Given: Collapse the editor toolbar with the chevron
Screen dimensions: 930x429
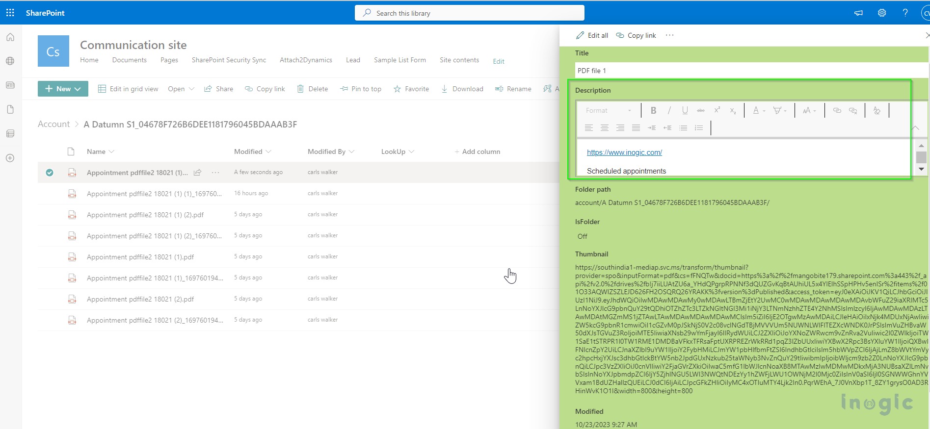Looking at the screenshot, I should [x=916, y=128].
